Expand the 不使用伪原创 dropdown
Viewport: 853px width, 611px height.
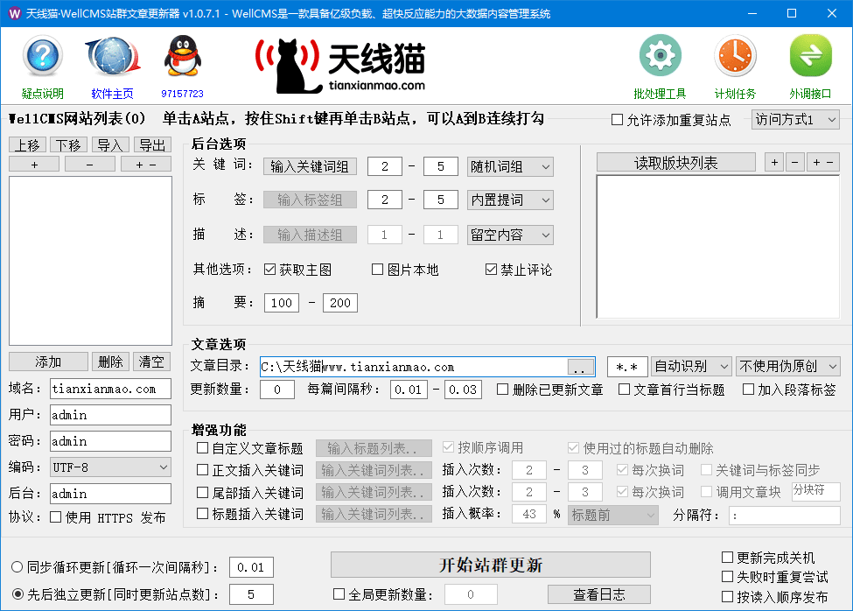788,367
